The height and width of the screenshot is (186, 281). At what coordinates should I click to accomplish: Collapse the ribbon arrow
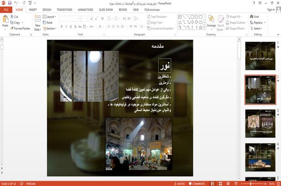click(278, 34)
